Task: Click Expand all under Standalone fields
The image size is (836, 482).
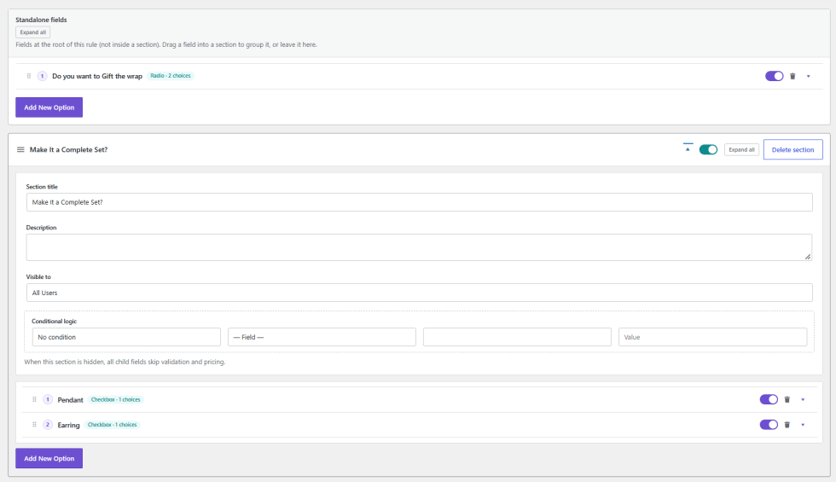Action: [33, 32]
